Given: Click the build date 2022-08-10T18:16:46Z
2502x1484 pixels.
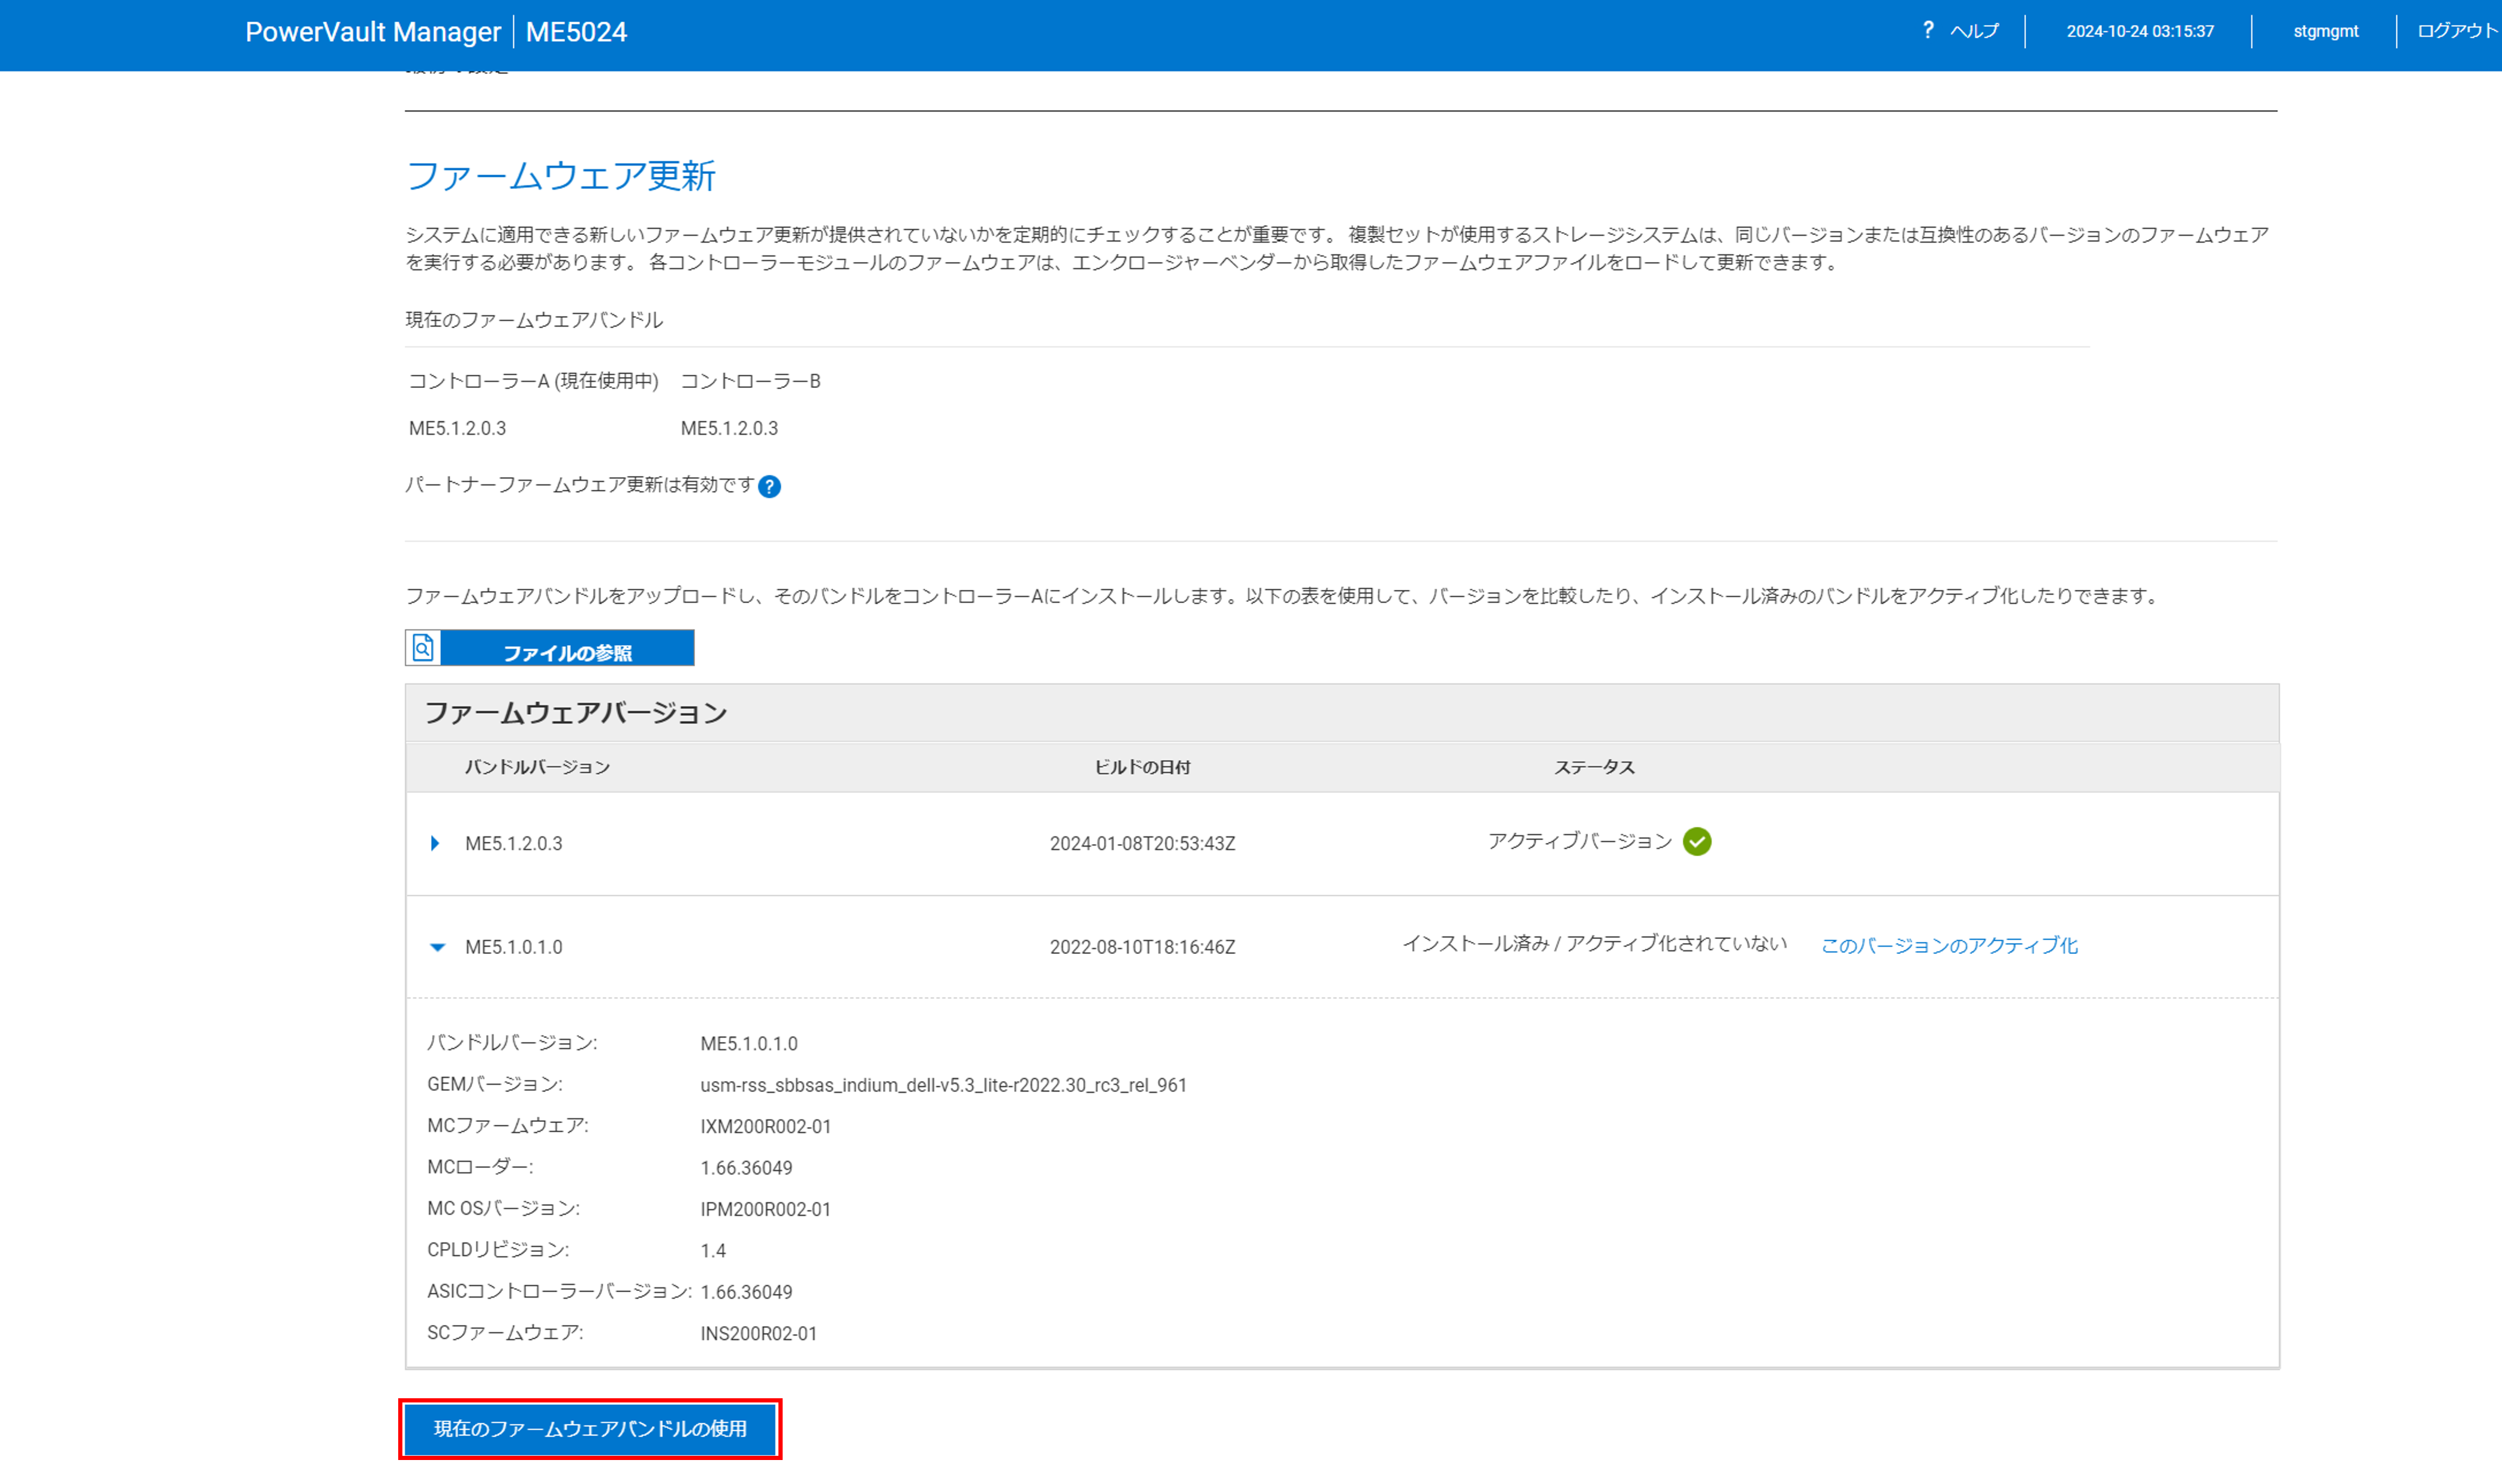Looking at the screenshot, I should click(x=1142, y=947).
